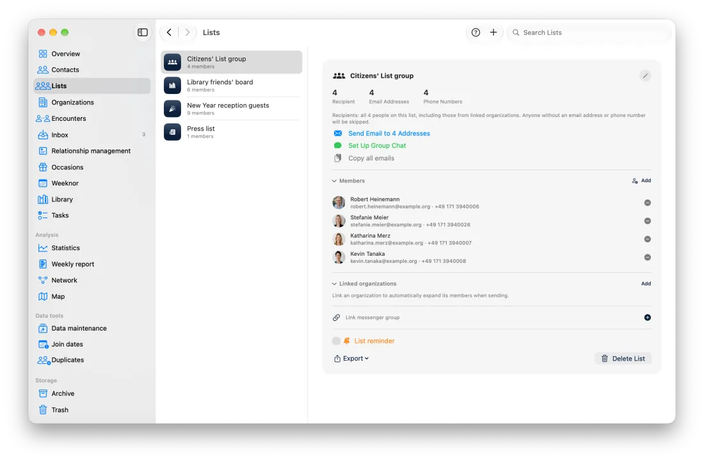Open the Export dropdown
The width and height of the screenshot is (704, 461).
351,358
